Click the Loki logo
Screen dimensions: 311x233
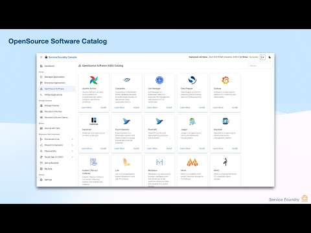click(126, 162)
